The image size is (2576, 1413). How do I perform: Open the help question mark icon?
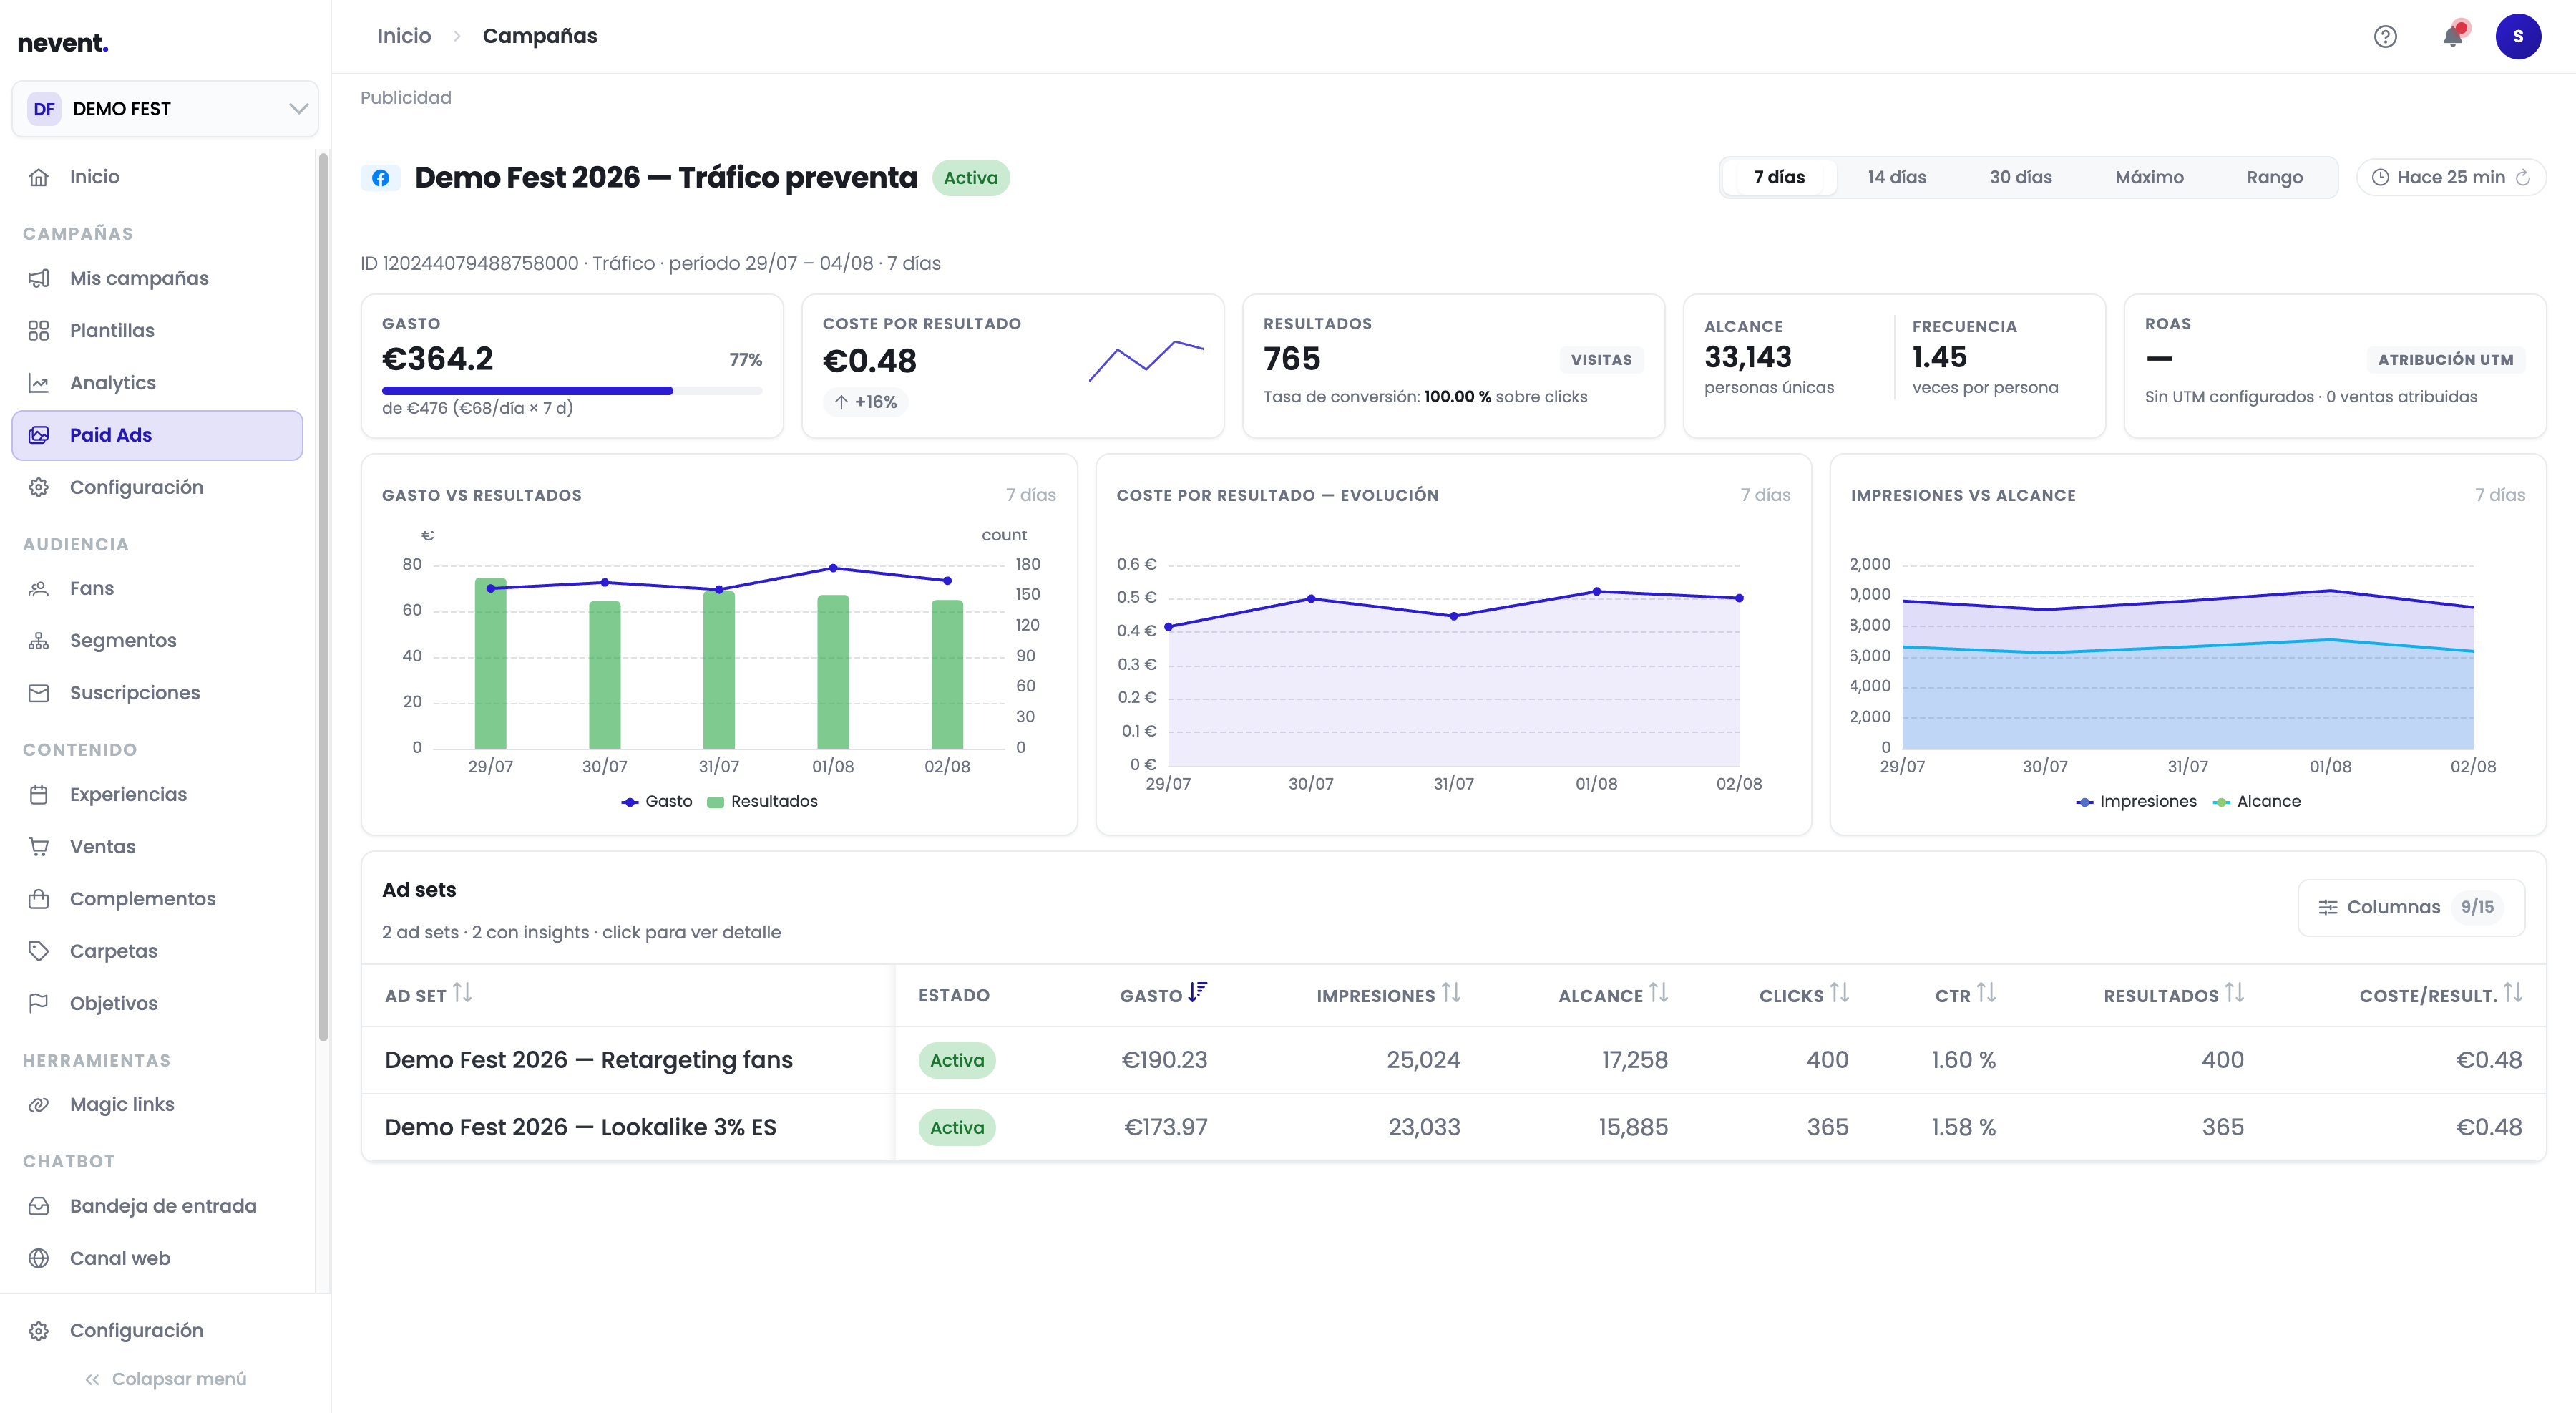click(x=2385, y=37)
